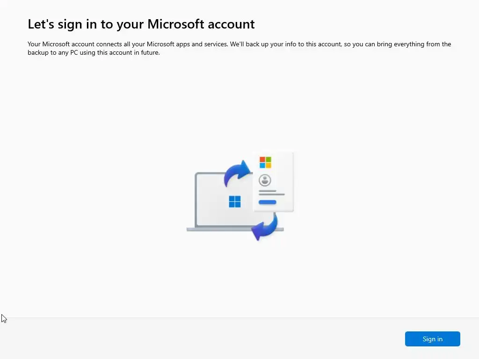Click the gray text lines on account card
The width and height of the screenshot is (479, 359).
click(x=272, y=193)
